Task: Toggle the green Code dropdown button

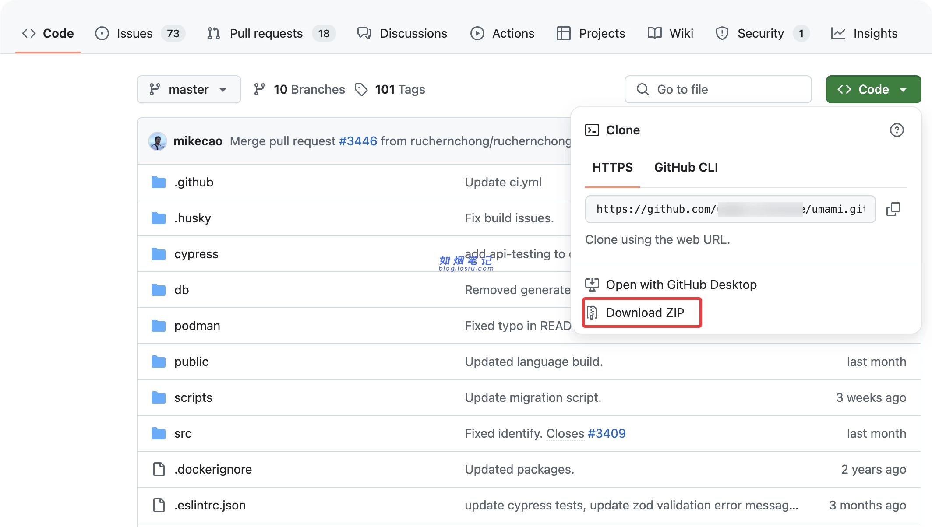Action: pyautogui.click(x=873, y=89)
